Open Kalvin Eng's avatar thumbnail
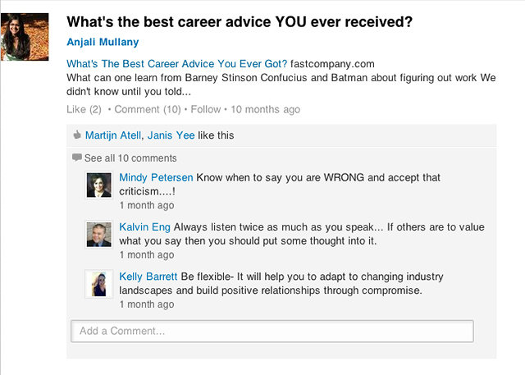525x375 pixels. (98, 235)
